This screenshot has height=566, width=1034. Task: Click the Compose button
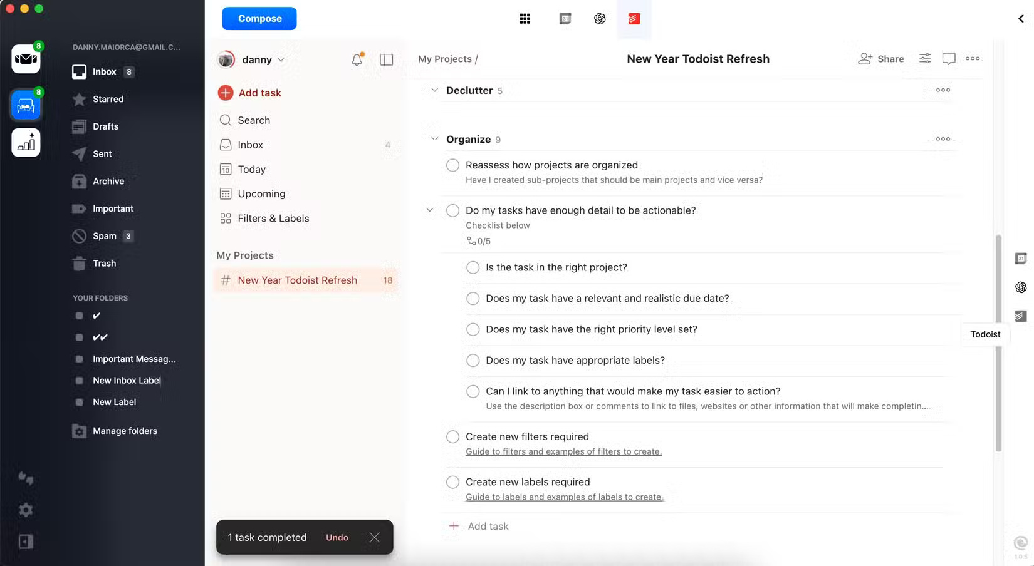click(x=259, y=18)
